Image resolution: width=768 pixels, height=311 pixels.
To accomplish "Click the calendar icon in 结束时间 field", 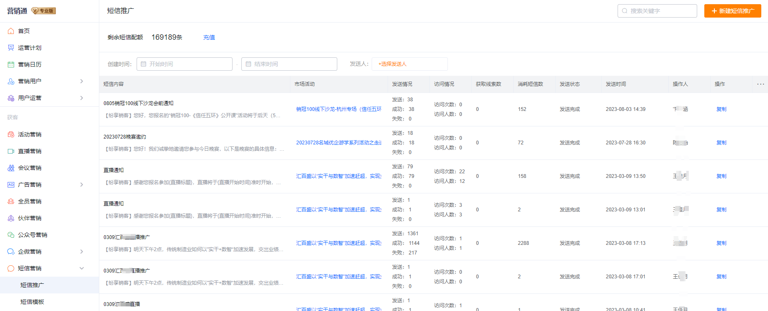I will [248, 64].
